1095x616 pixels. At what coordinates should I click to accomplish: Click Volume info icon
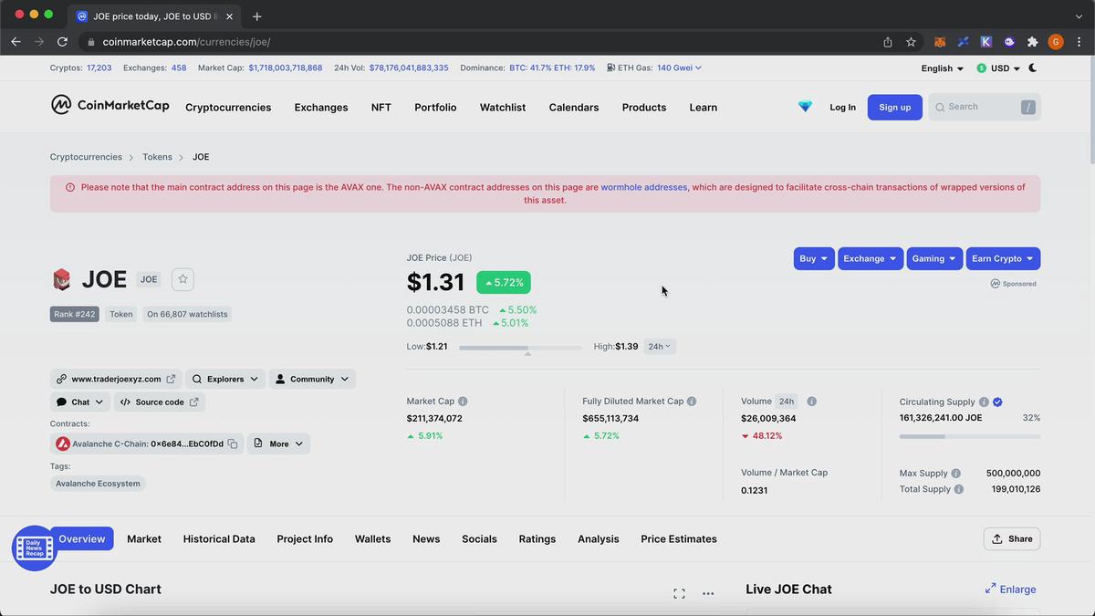pos(811,402)
